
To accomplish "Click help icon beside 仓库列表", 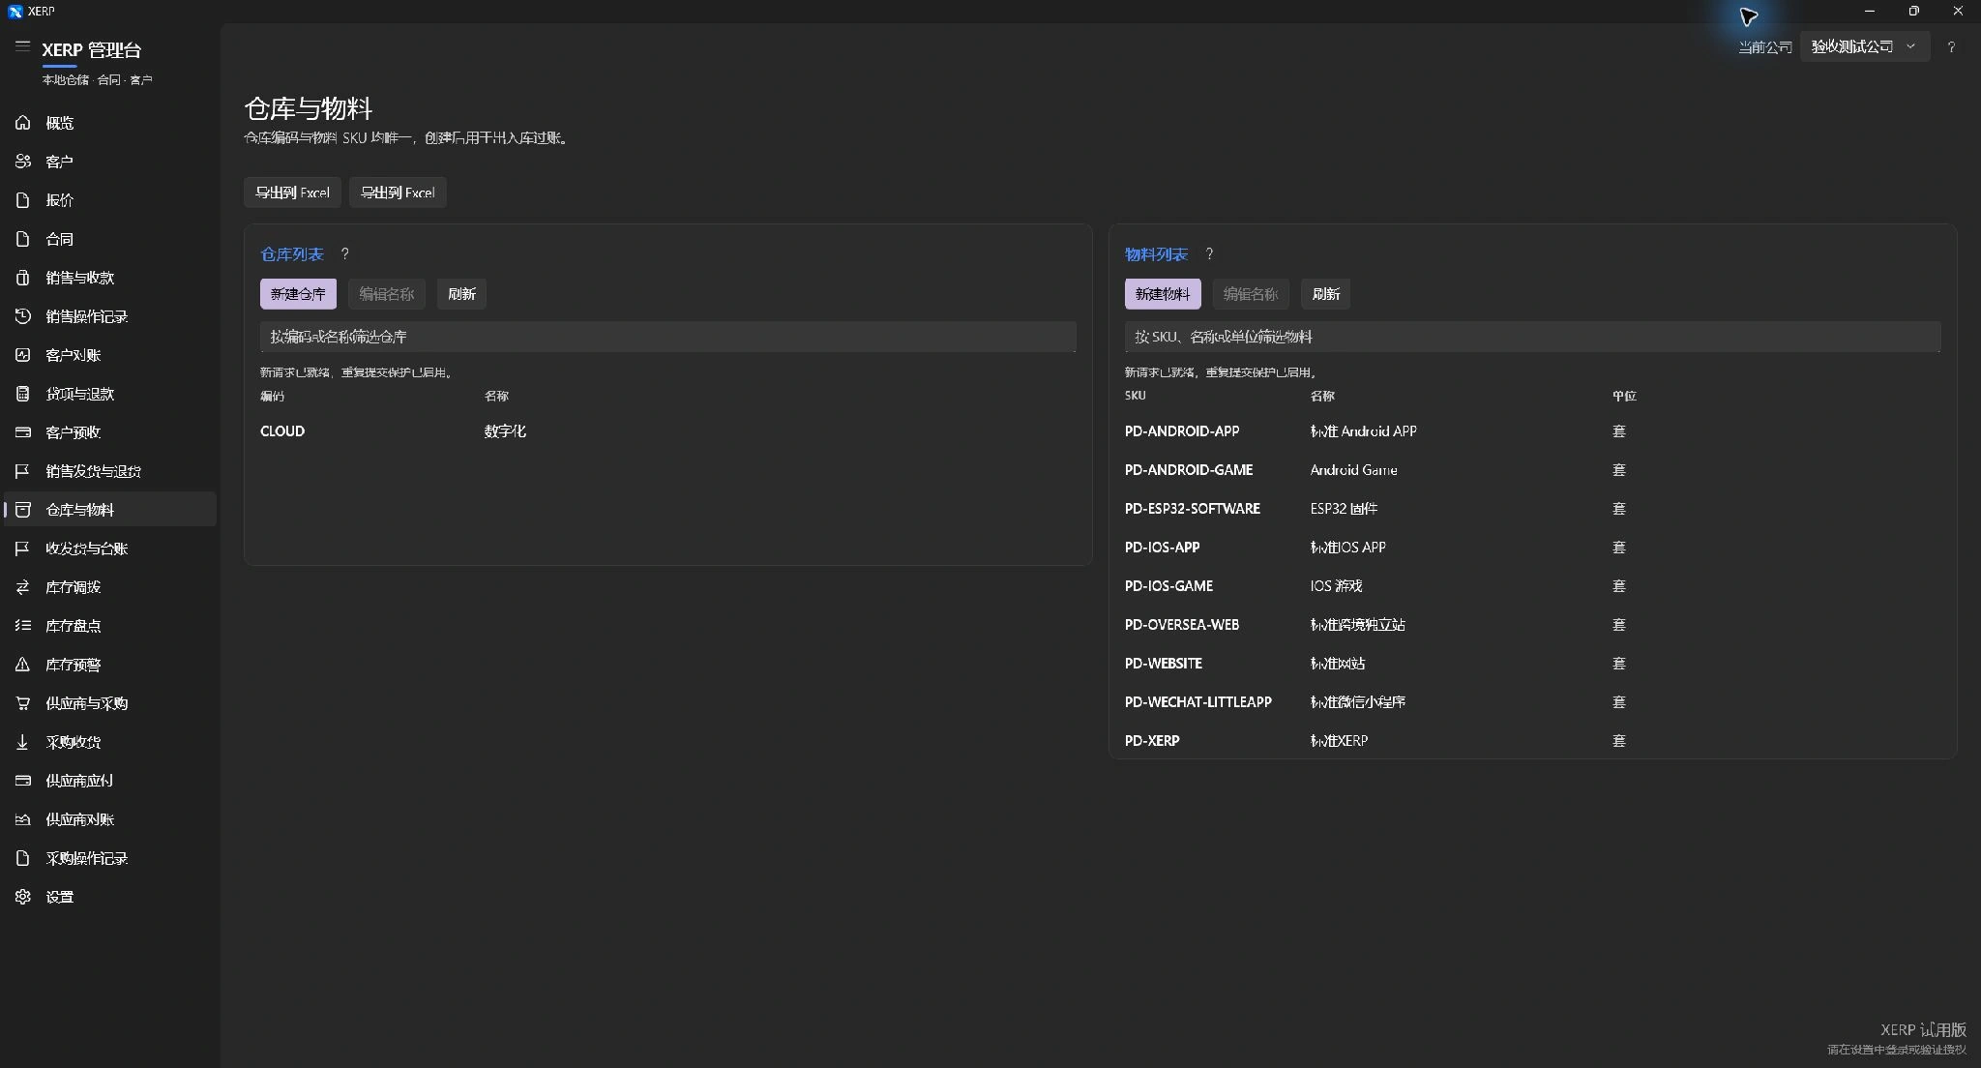I will [x=345, y=253].
